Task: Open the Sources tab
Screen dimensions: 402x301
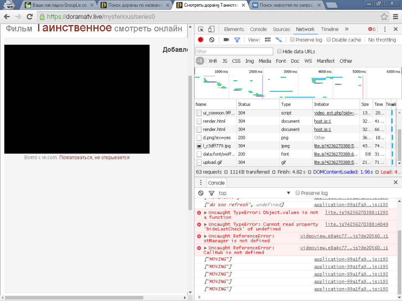Action: coord(281,29)
